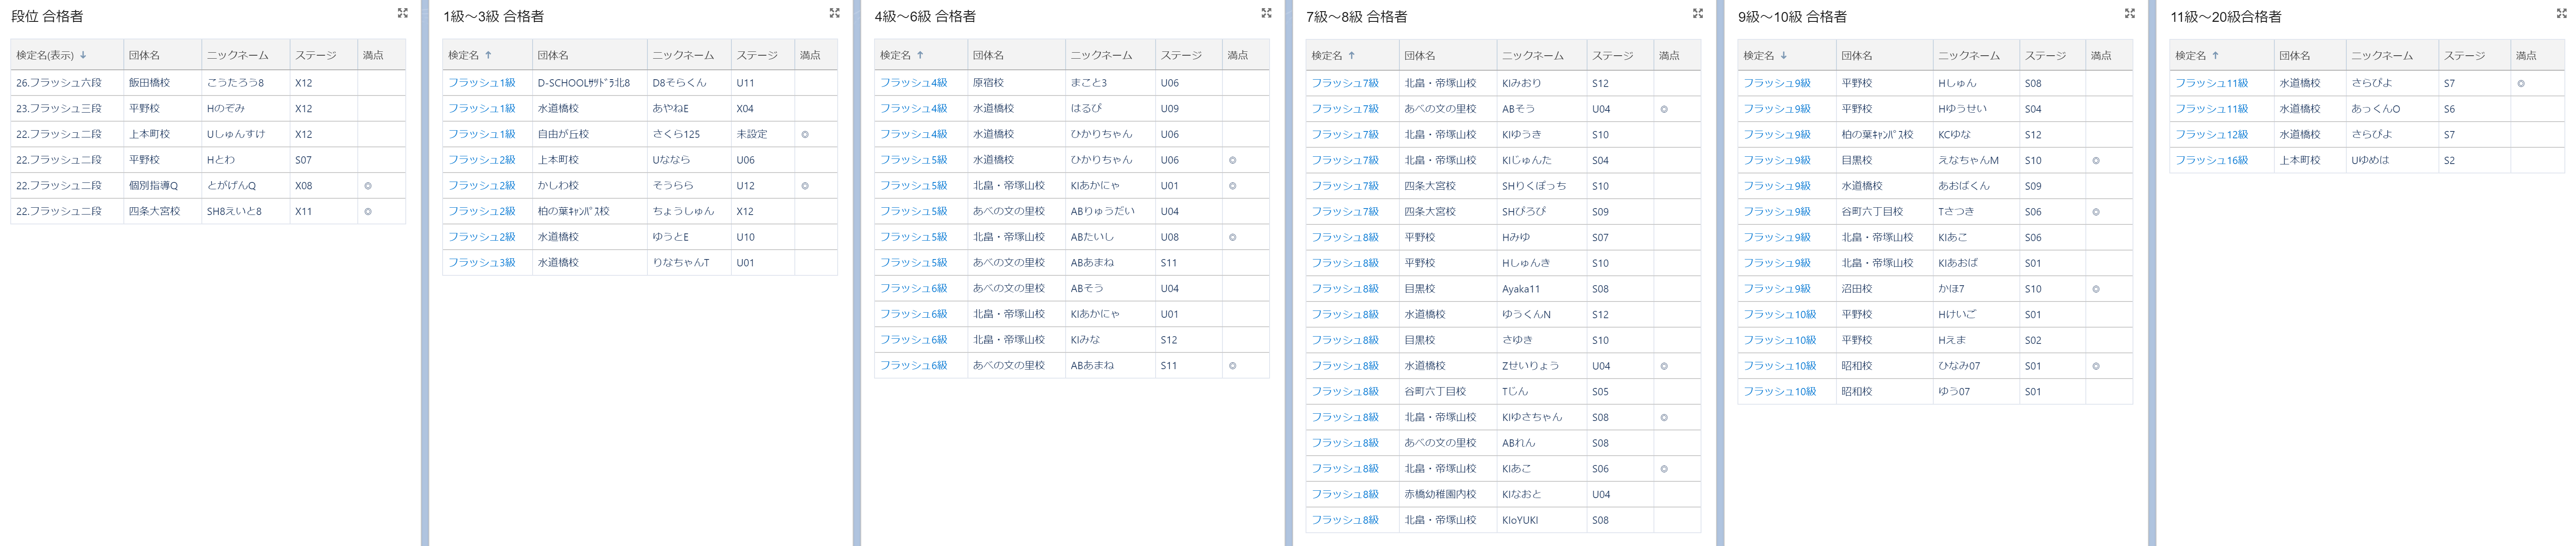This screenshot has width=2576, height=546.
Task: Open フラッシュ8級 link in the Ayaka11 row
Action: click(1345, 289)
